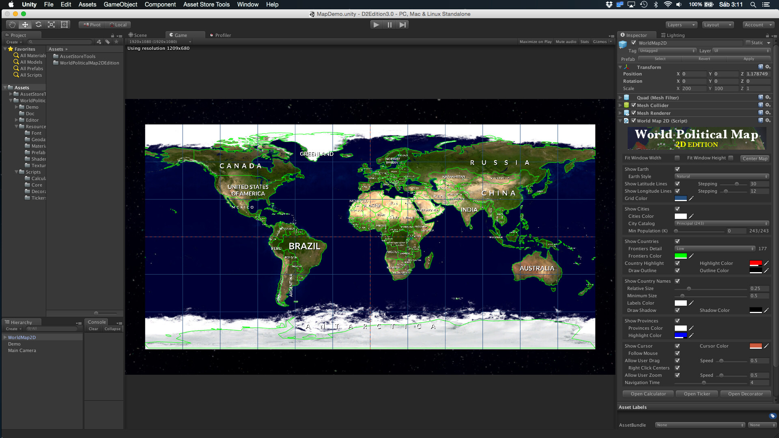Activate the Rotate tool
This screenshot has width=779, height=438.
(39, 24)
